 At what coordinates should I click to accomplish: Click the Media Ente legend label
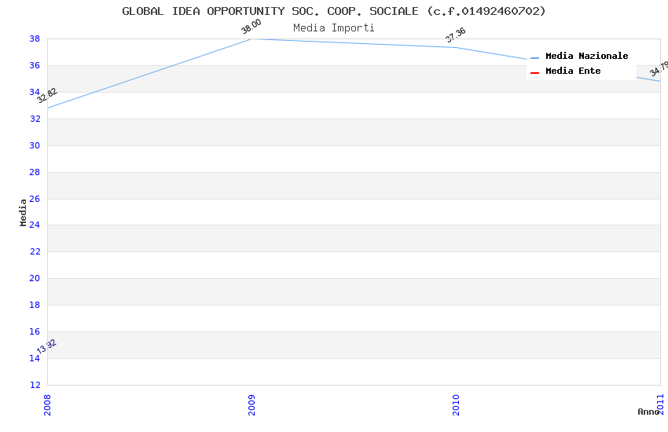coord(573,71)
